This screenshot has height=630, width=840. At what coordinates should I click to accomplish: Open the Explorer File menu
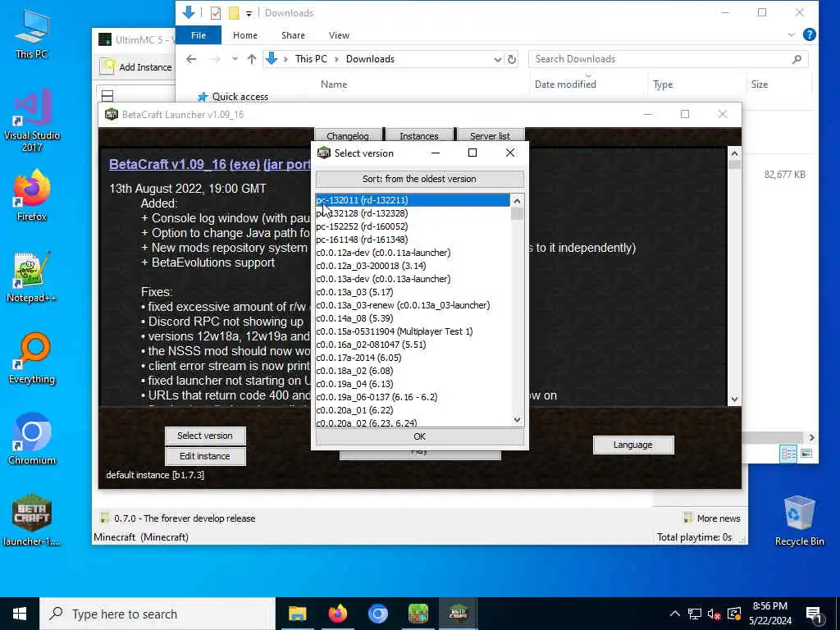(x=199, y=35)
